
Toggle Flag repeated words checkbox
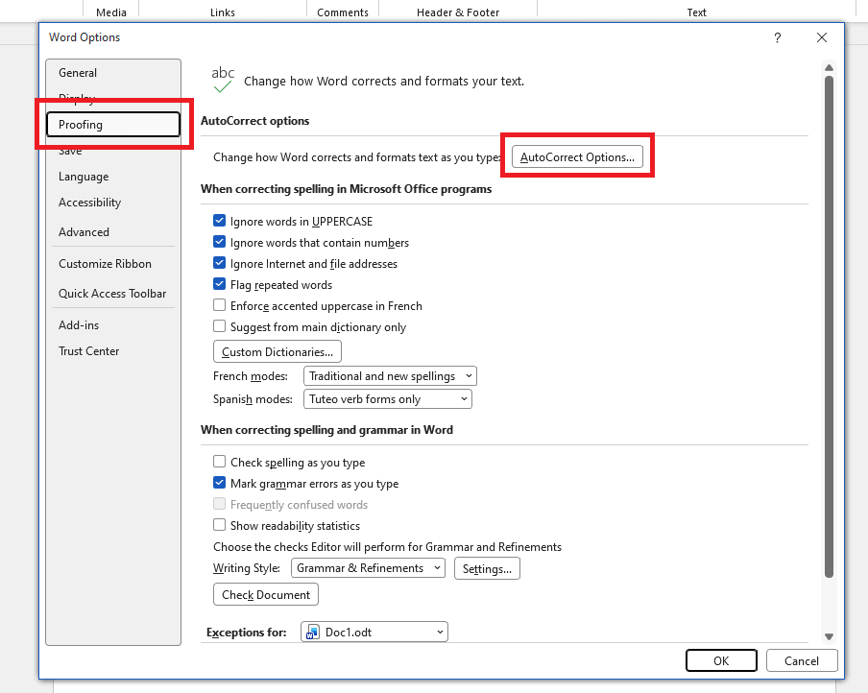pyautogui.click(x=219, y=284)
